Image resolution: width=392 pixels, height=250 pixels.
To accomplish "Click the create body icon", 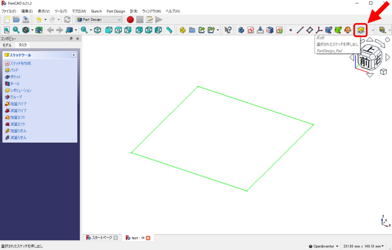I will (241, 30).
